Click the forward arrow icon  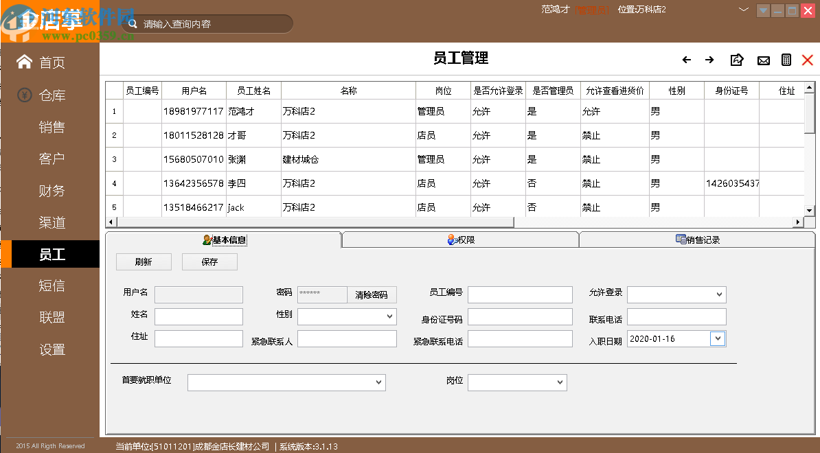point(709,60)
